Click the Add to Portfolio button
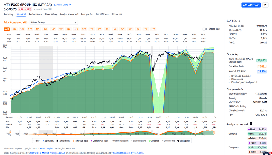Screen dimensions: 272x155 pos(251,5)
